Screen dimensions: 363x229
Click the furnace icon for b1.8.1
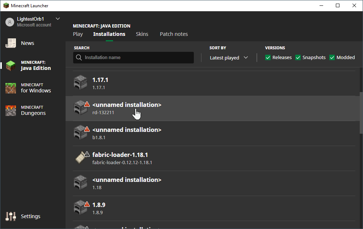pos(80,133)
